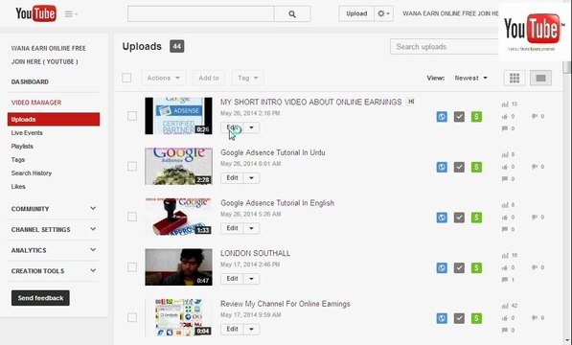Image resolution: width=572 pixels, height=345 pixels.
Task: Expand the CREATION TOOLS section
Action: pyautogui.click(x=54, y=271)
